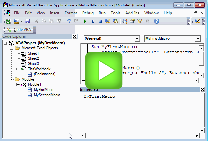
Task: Open the Debug menu
Action: 88,13
